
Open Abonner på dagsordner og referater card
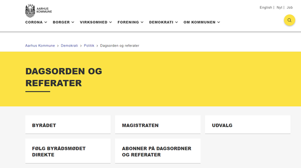pos(158,151)
